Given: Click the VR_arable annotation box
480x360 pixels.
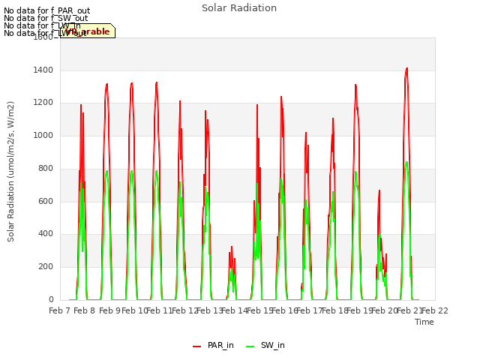Looking at the screenshot, I should [x=88, y=31].
